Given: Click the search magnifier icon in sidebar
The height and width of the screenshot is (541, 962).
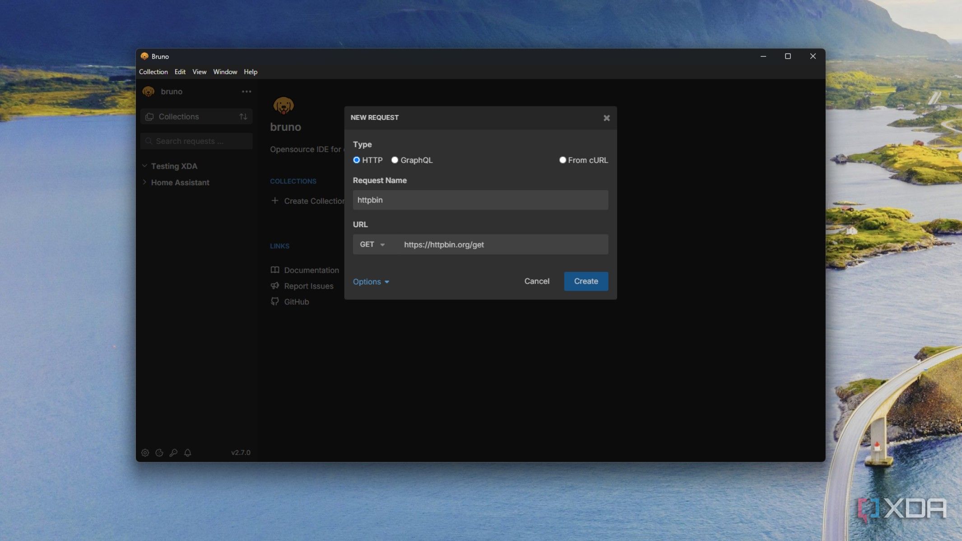Looking at the screenshot, I should (x=149, y=141).
